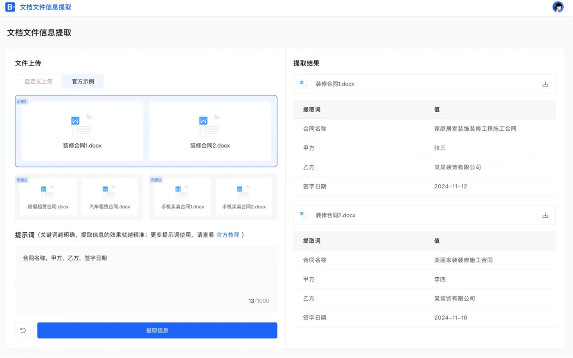Click the file icon beside 装修合同1.docx result header
The image size is (573, 358).
click(x=304, y=84)
